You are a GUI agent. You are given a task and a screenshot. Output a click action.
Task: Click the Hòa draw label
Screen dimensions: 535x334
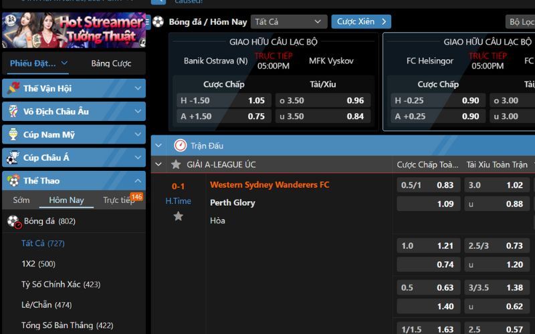217,220
